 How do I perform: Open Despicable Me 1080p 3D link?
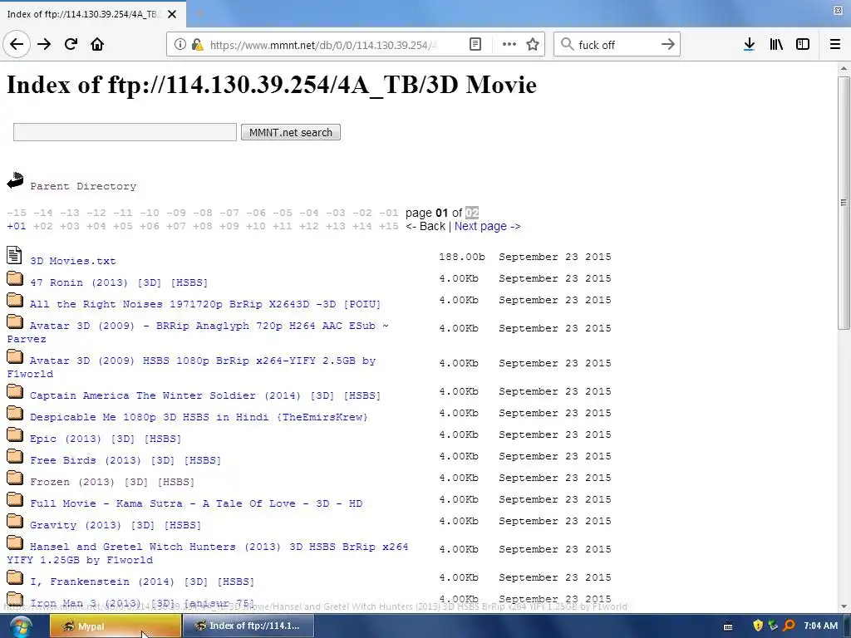pos(199,417)
